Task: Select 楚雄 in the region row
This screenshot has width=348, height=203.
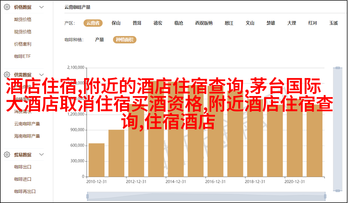Action: [x=271, y=23]
